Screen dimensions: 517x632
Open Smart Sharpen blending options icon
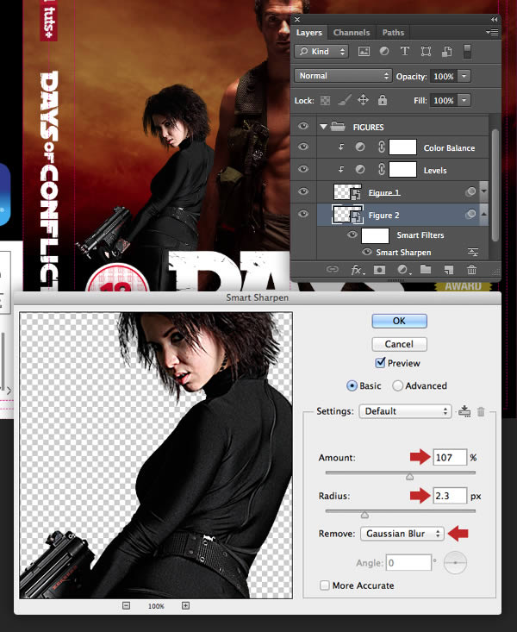(473, 253)
